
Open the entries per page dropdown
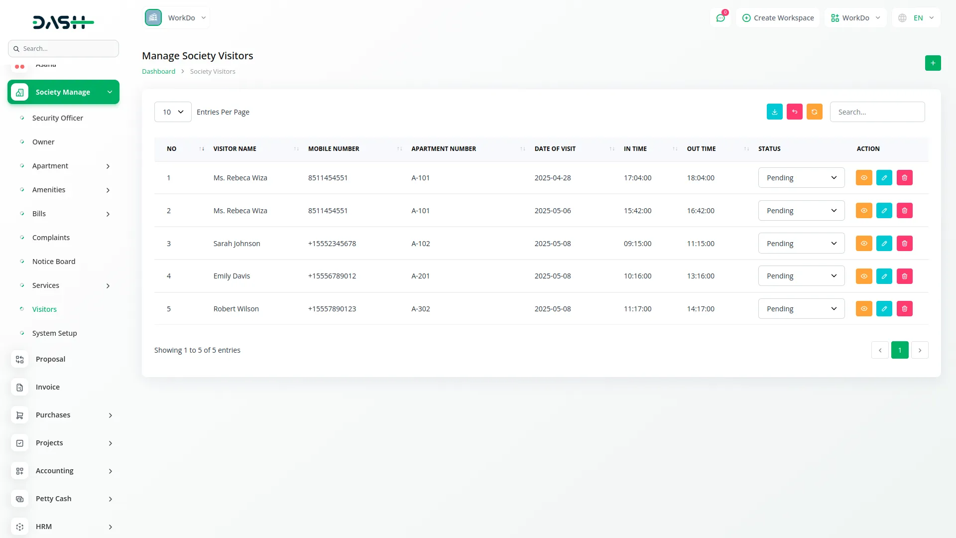click(x=172, y=112)
